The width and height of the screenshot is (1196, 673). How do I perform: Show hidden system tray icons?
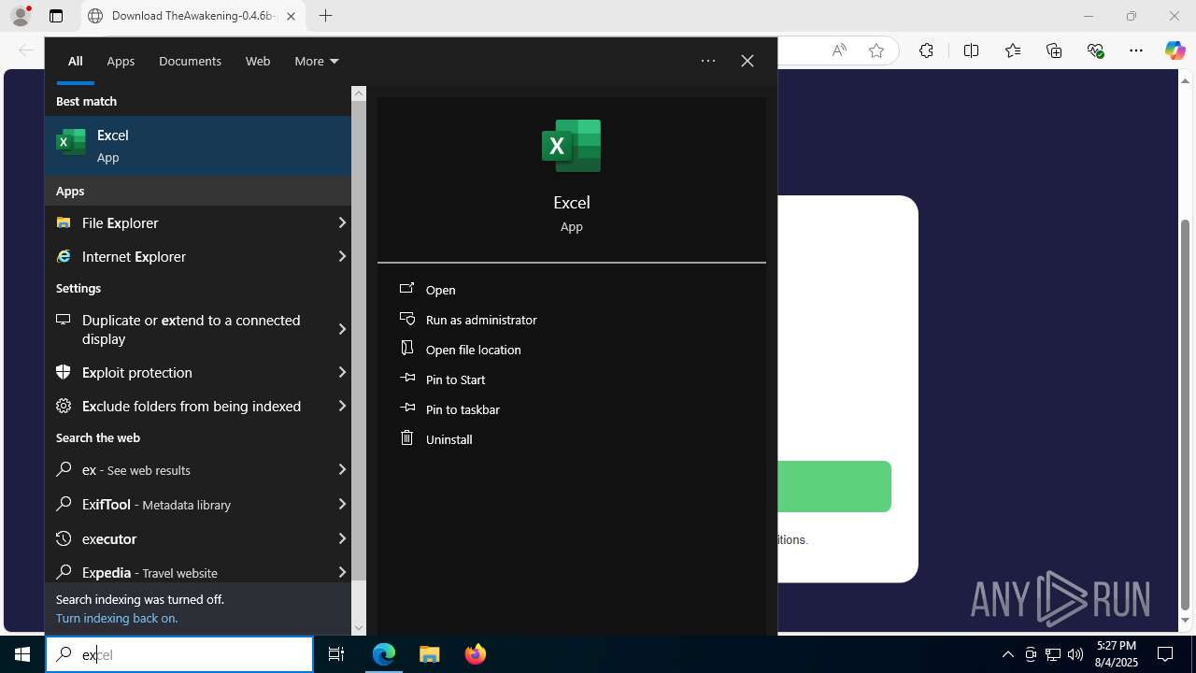point(1007,654)
